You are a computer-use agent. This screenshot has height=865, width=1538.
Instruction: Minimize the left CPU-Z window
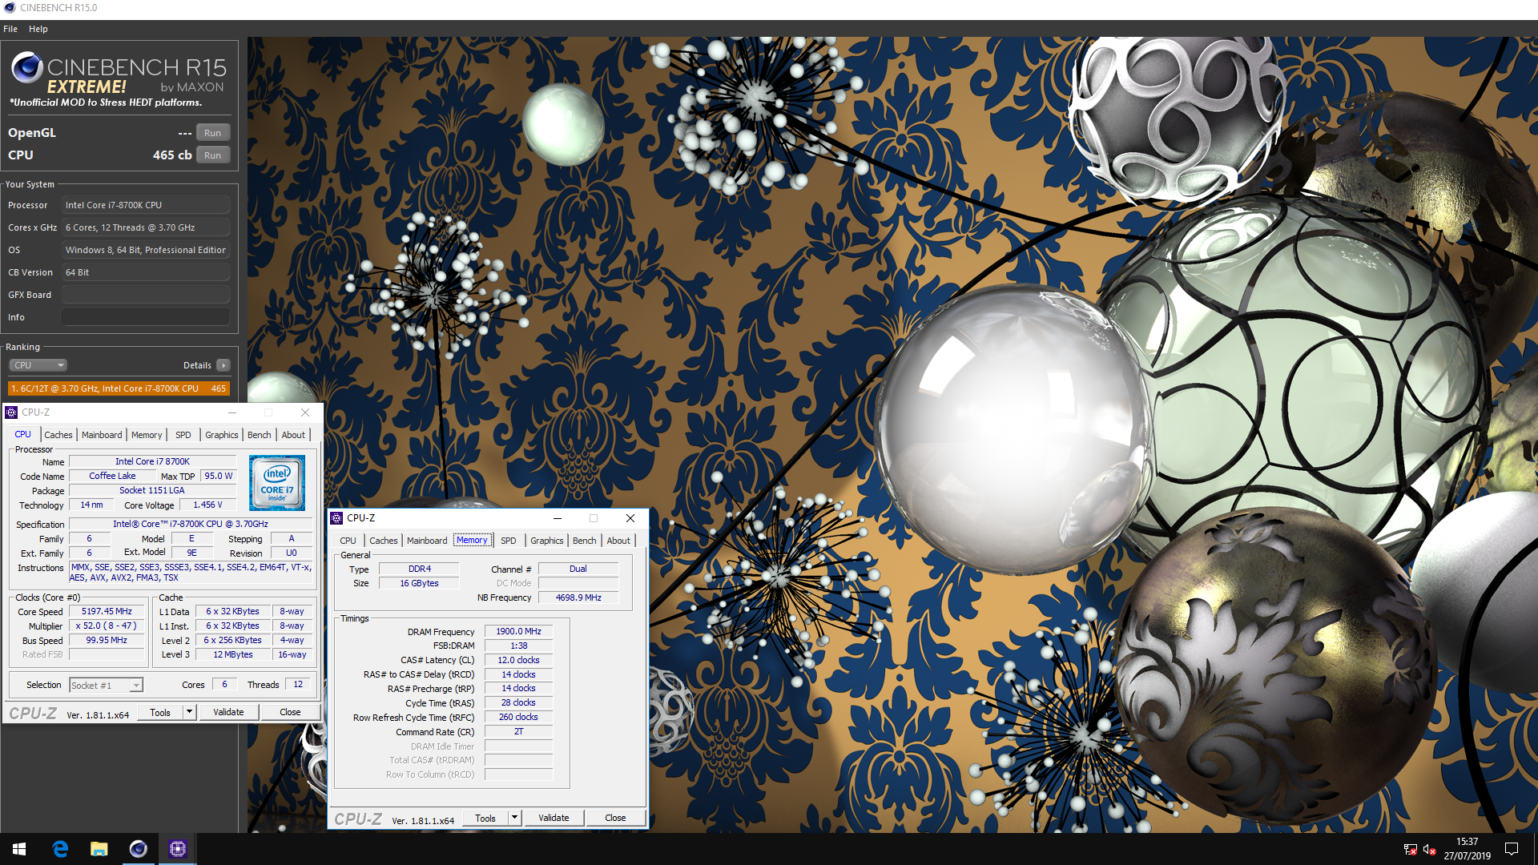point(232,412)
